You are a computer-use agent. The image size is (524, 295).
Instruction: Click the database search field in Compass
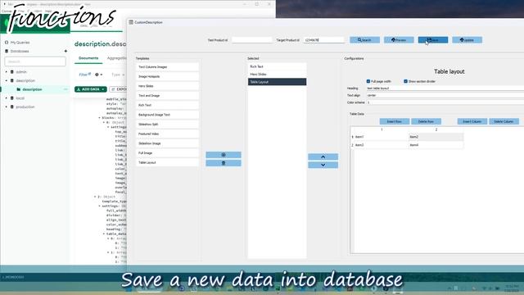tap(35, 61)
